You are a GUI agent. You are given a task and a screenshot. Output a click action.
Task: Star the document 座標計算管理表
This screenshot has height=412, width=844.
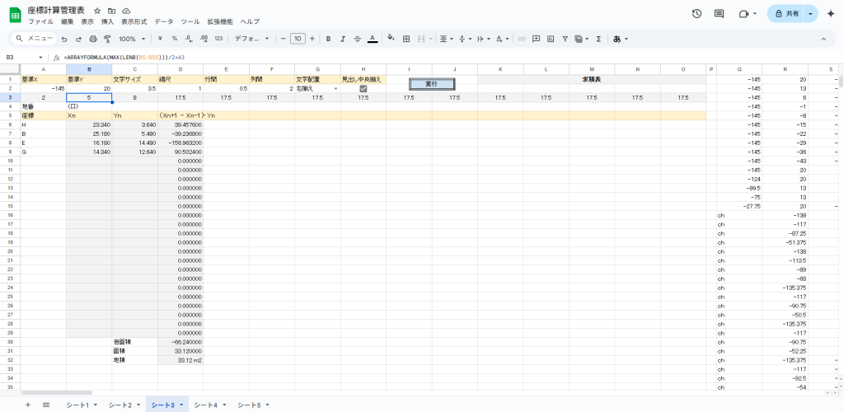[x=97, y=11]
